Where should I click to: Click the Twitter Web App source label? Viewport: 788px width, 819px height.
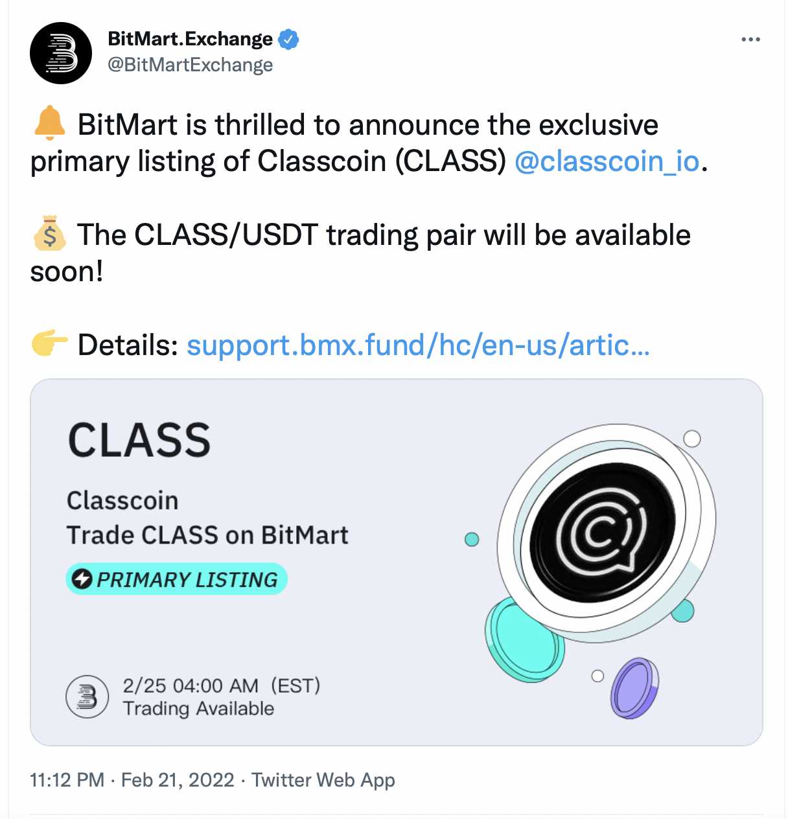[321, 779]
